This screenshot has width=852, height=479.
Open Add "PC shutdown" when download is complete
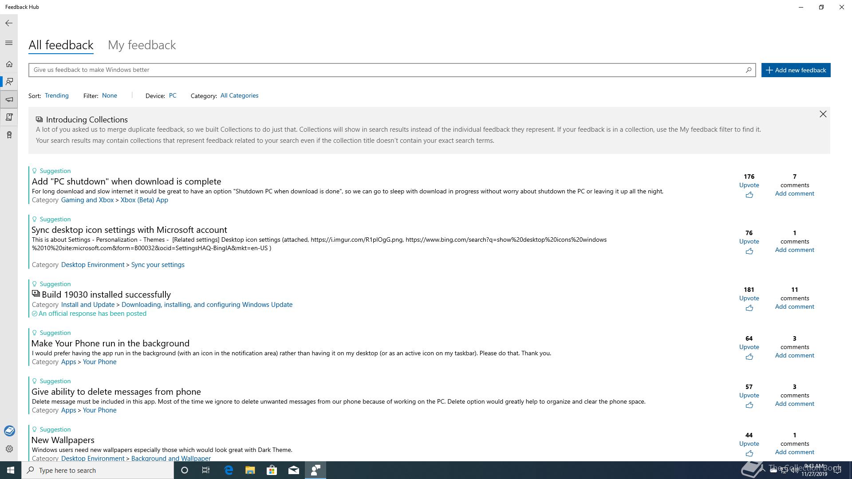(x=126, y=181)
